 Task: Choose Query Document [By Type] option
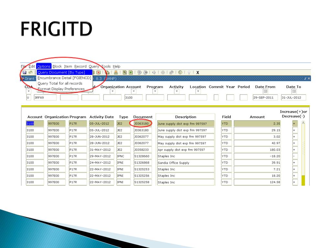pyautogui.click(x=64, y=72)
